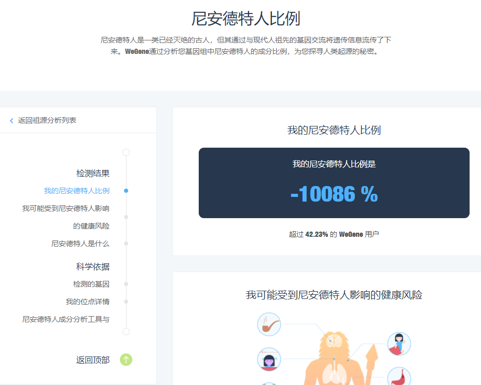Select 尼安德特人成分分析工具与 sidebar entry

pos(66,319)
